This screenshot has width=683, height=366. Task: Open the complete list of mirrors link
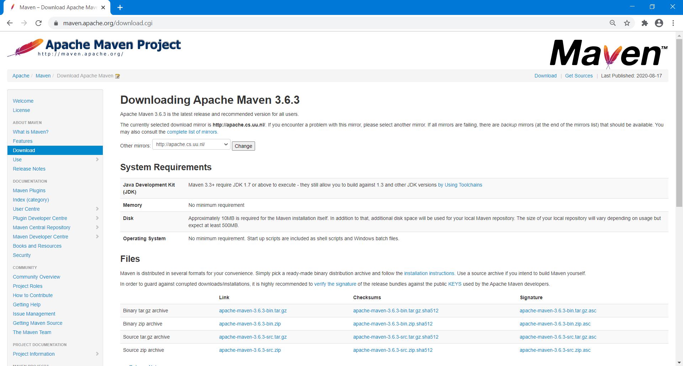click(x=192, y=132)
